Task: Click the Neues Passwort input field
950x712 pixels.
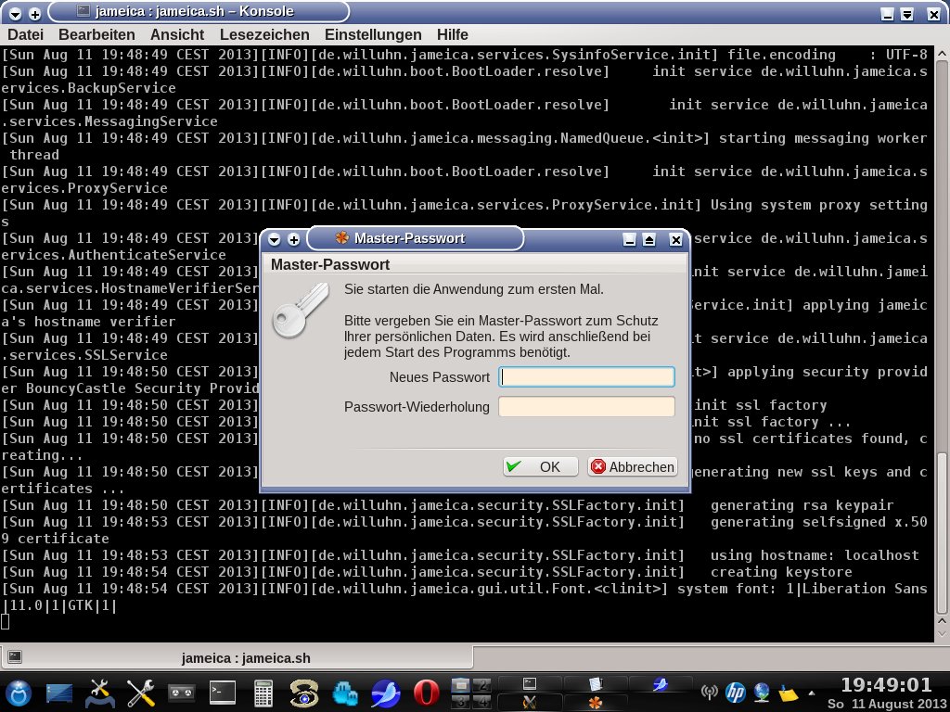Action: coord(586,376)
